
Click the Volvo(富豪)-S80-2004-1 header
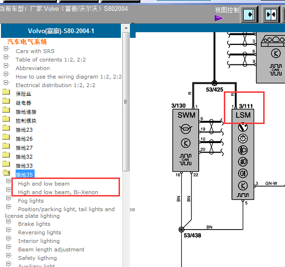pyautogui.click(x=61, y=31)
